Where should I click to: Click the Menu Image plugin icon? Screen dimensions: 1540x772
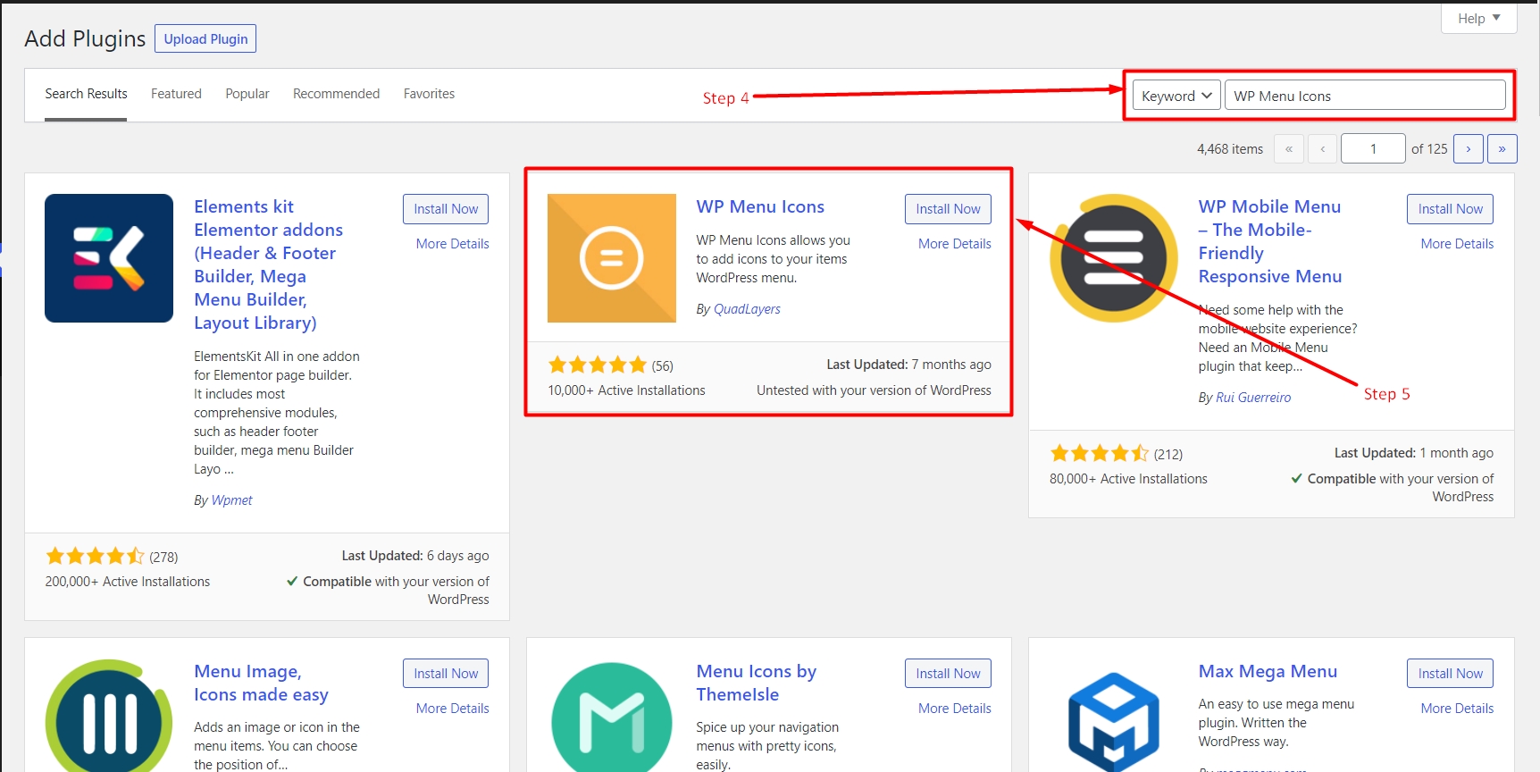[x=109, y=716]
